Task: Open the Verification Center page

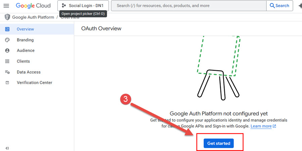Action: (34, 83)
